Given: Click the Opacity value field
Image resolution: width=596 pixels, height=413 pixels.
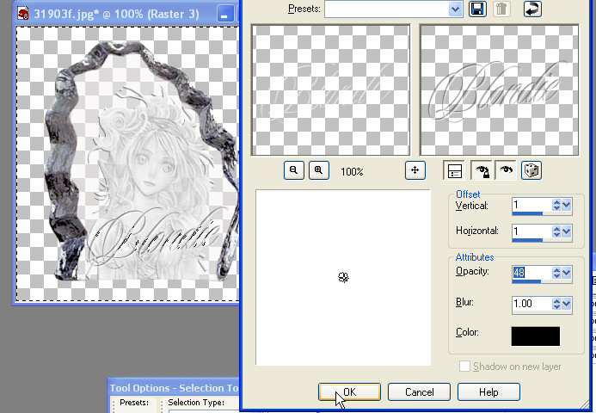Looking at the screenshot, I should point(531,273).
